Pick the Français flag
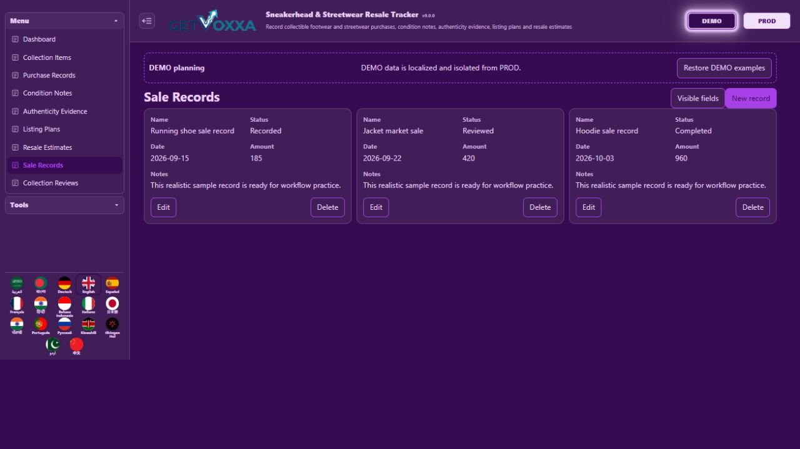Screen dimensions: 800x449 [x=17, y=305]
